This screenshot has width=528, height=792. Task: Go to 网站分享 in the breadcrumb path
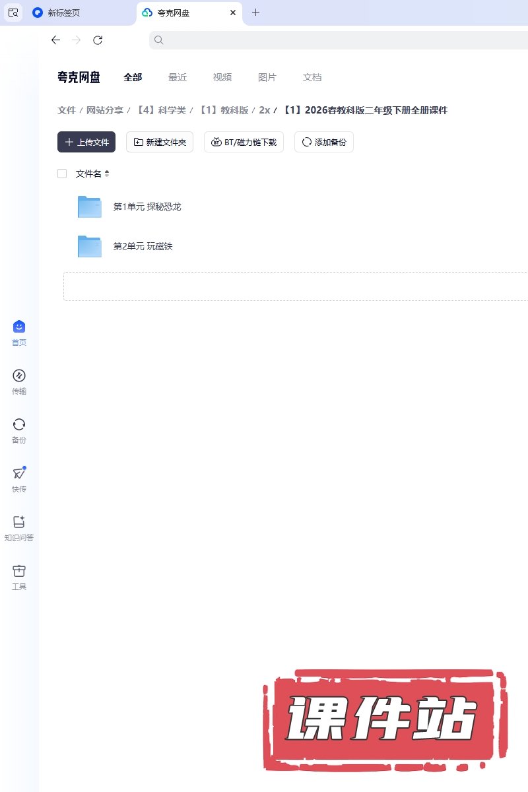pos(105,110)
